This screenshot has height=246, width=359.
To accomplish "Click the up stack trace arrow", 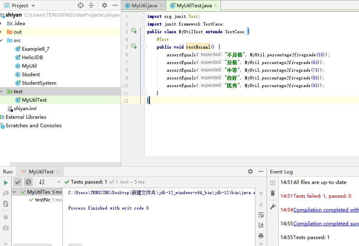I will [x=261, y=194].
